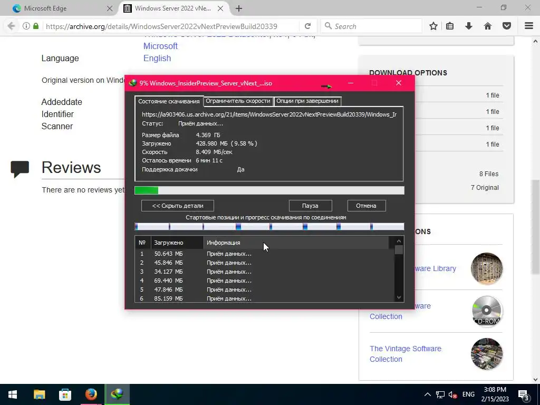Open The Vintage Software Collection link
This screenshot has height=405, width=540.
(x=406, y=354)
